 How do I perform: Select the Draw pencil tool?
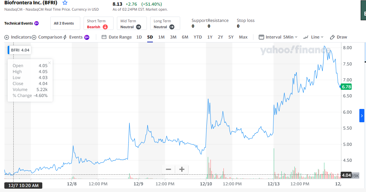[332, 37]
